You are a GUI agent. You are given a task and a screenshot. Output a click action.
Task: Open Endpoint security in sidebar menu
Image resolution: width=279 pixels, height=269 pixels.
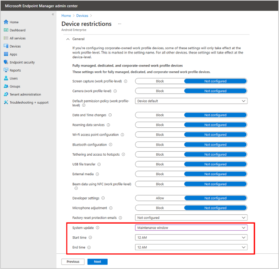coord(22,62)
